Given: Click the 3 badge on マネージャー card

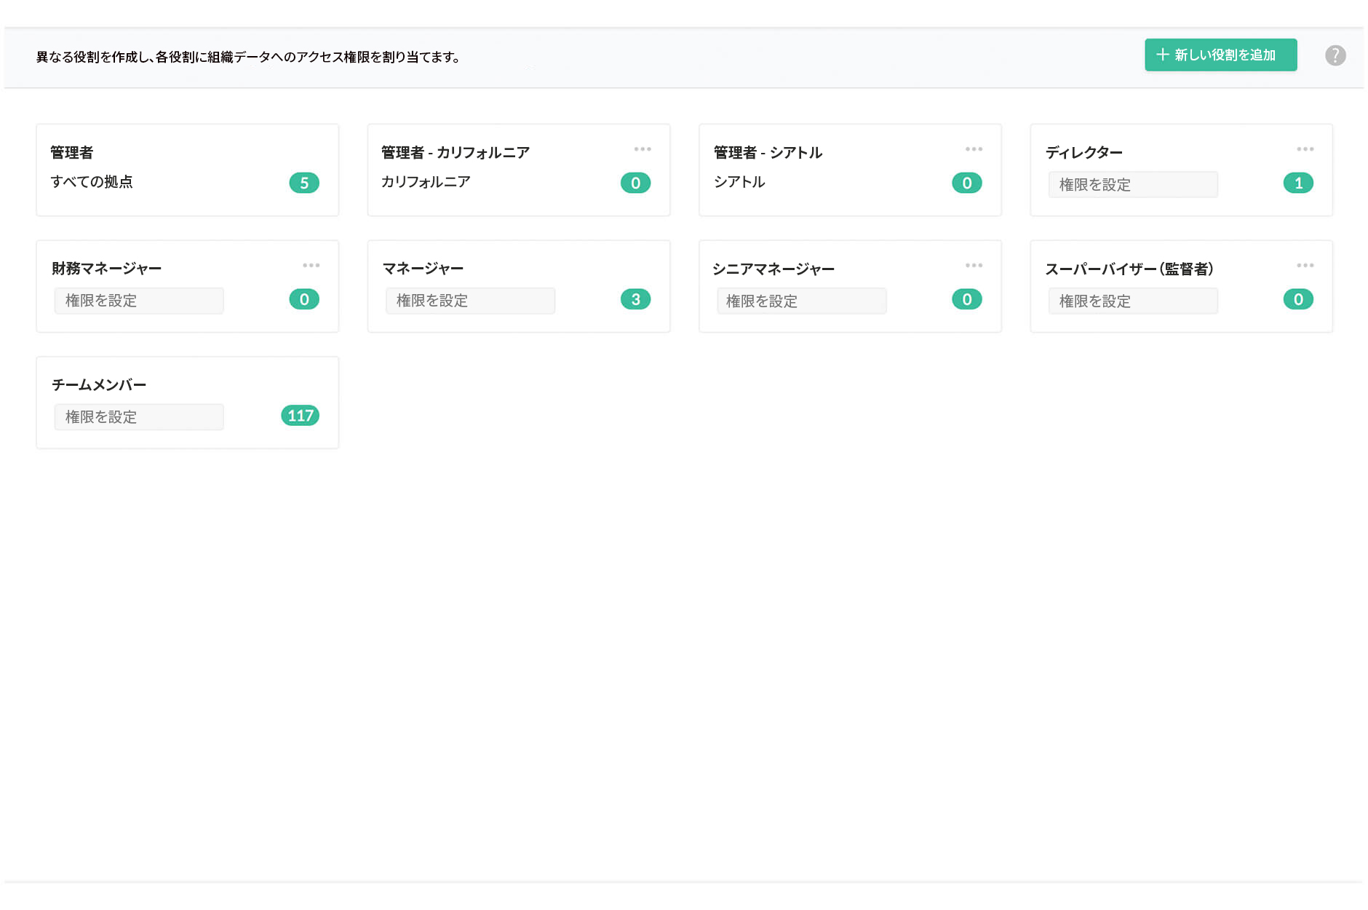Looking at the screenshot, I should click(636, 298).
